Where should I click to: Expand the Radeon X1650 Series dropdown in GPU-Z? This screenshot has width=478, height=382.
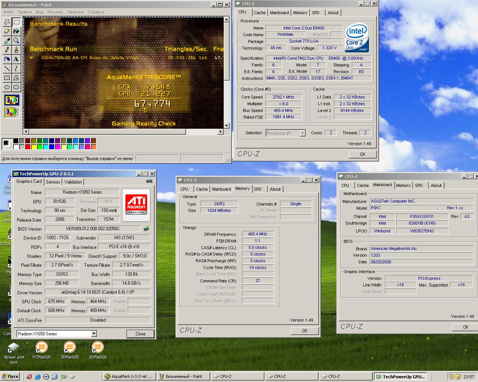pyautogui.click(x=94, y=334)
